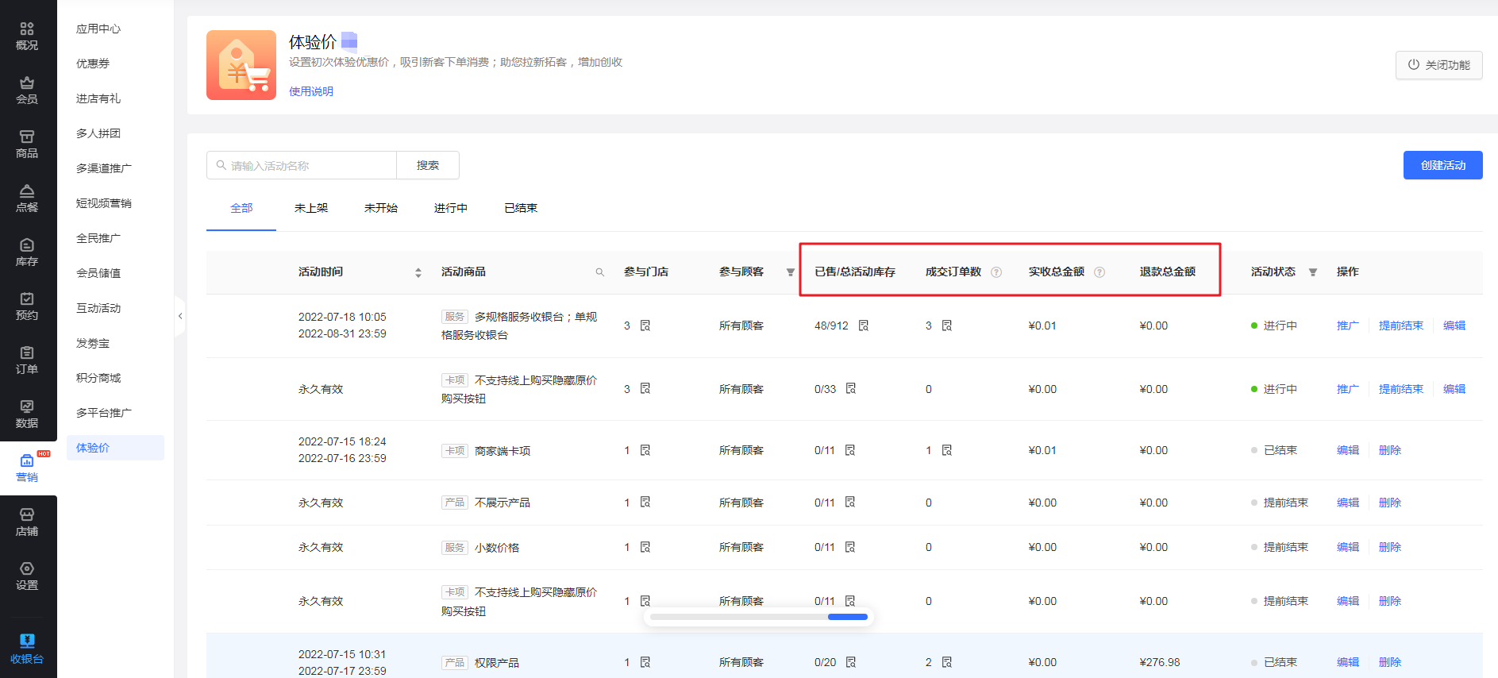Switch to 全部 tab
Screen dimensions: 1498x678
[x=241, y=208]
